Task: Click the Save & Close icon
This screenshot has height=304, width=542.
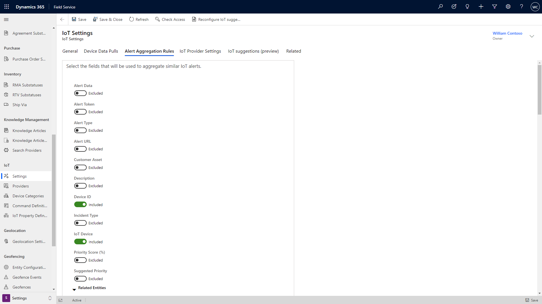Action: coord(95,19)
